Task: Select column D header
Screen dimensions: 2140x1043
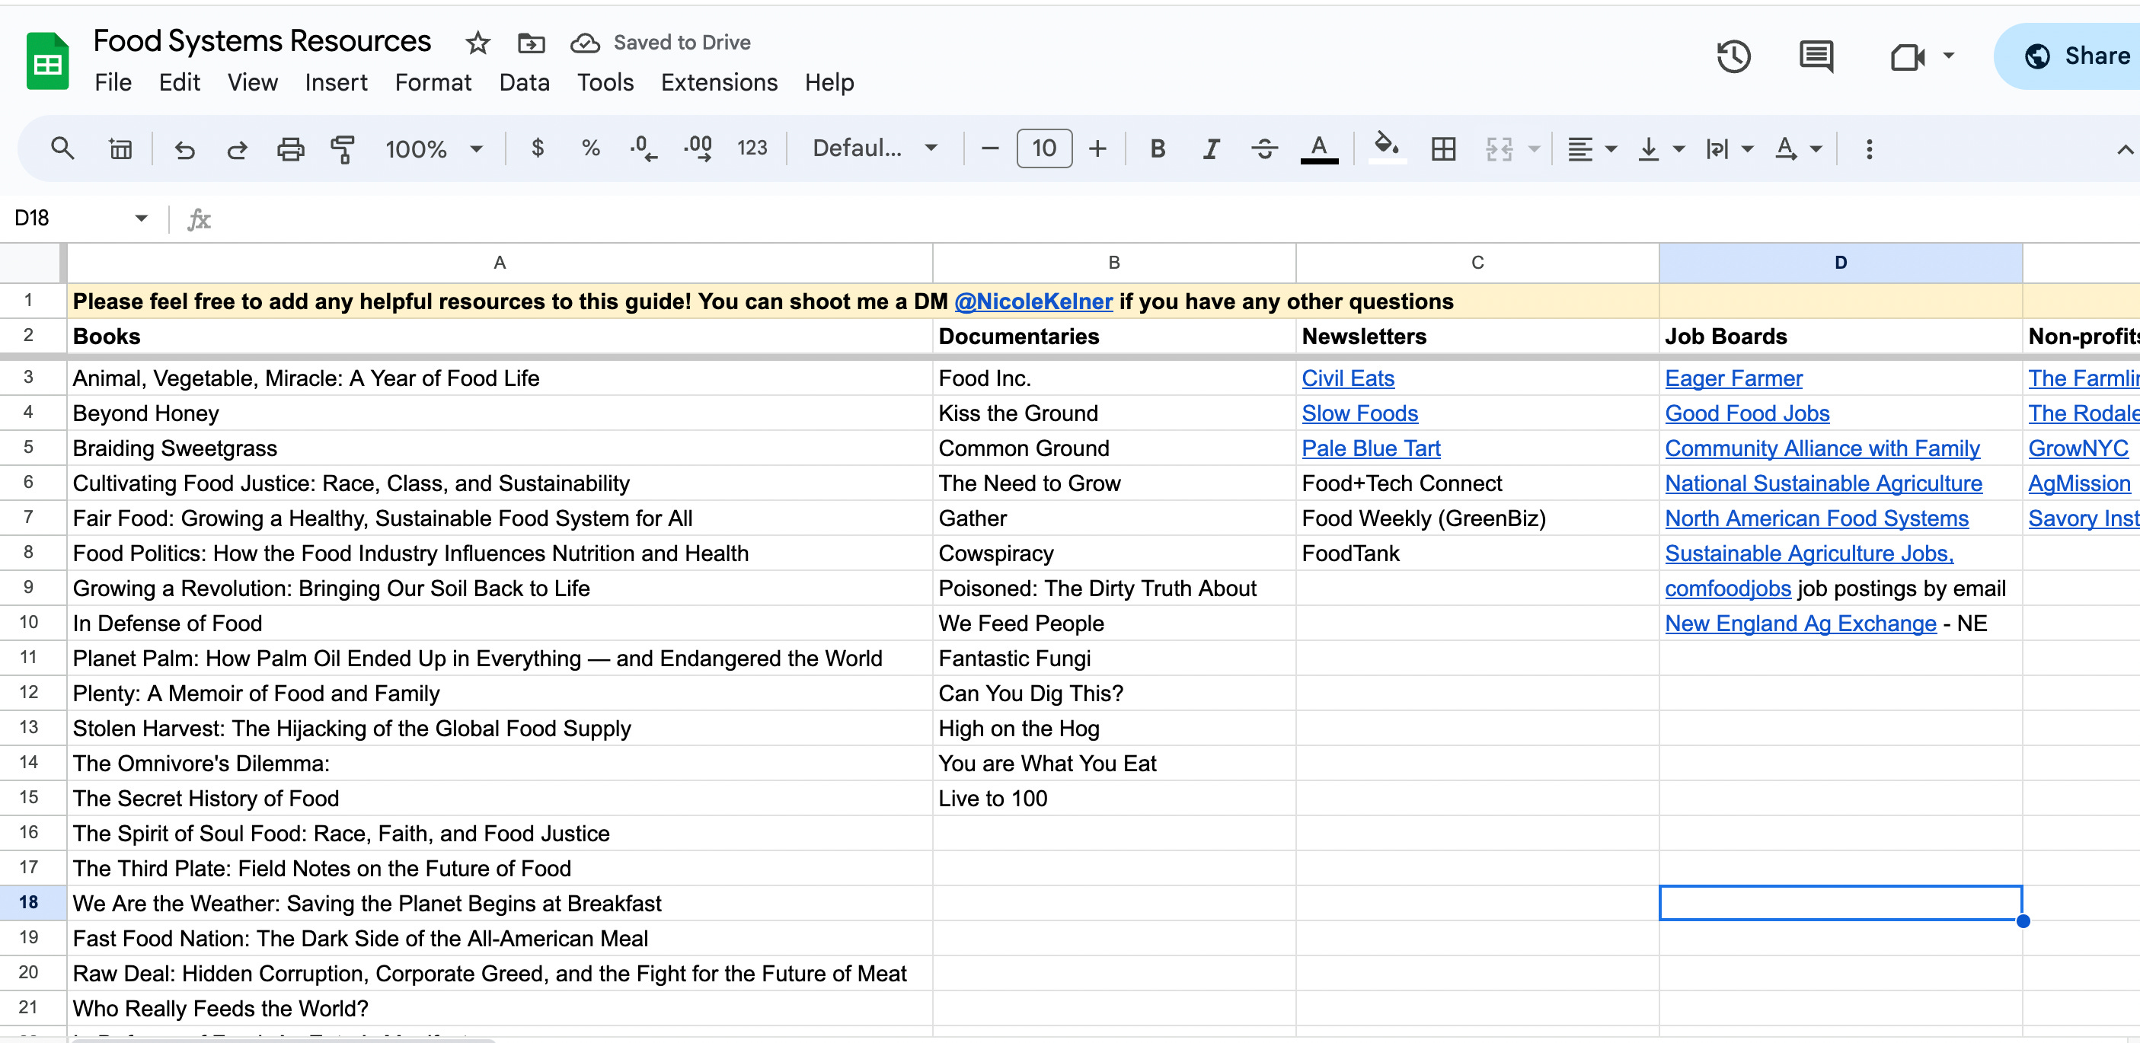Action: (x=1840, y=263)
